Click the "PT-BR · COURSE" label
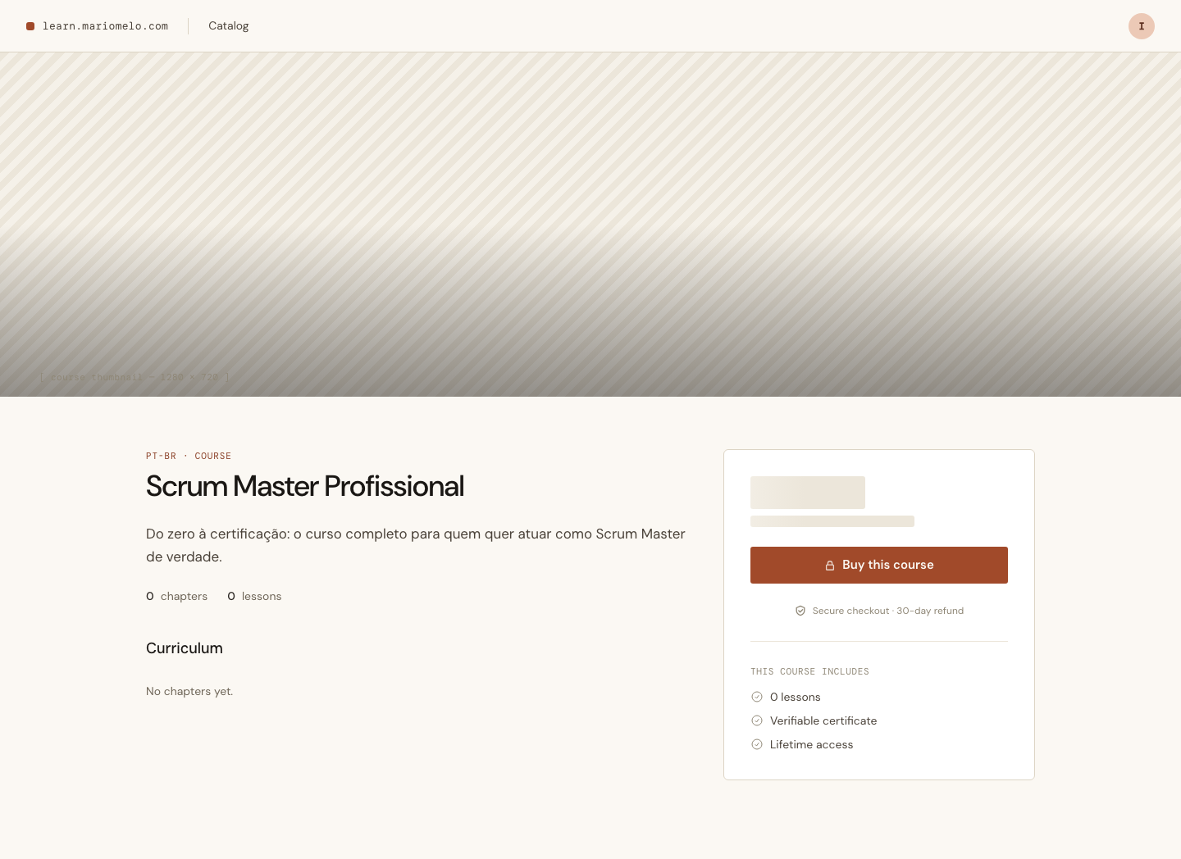The image size is (1181, 859). pos(189,456)
